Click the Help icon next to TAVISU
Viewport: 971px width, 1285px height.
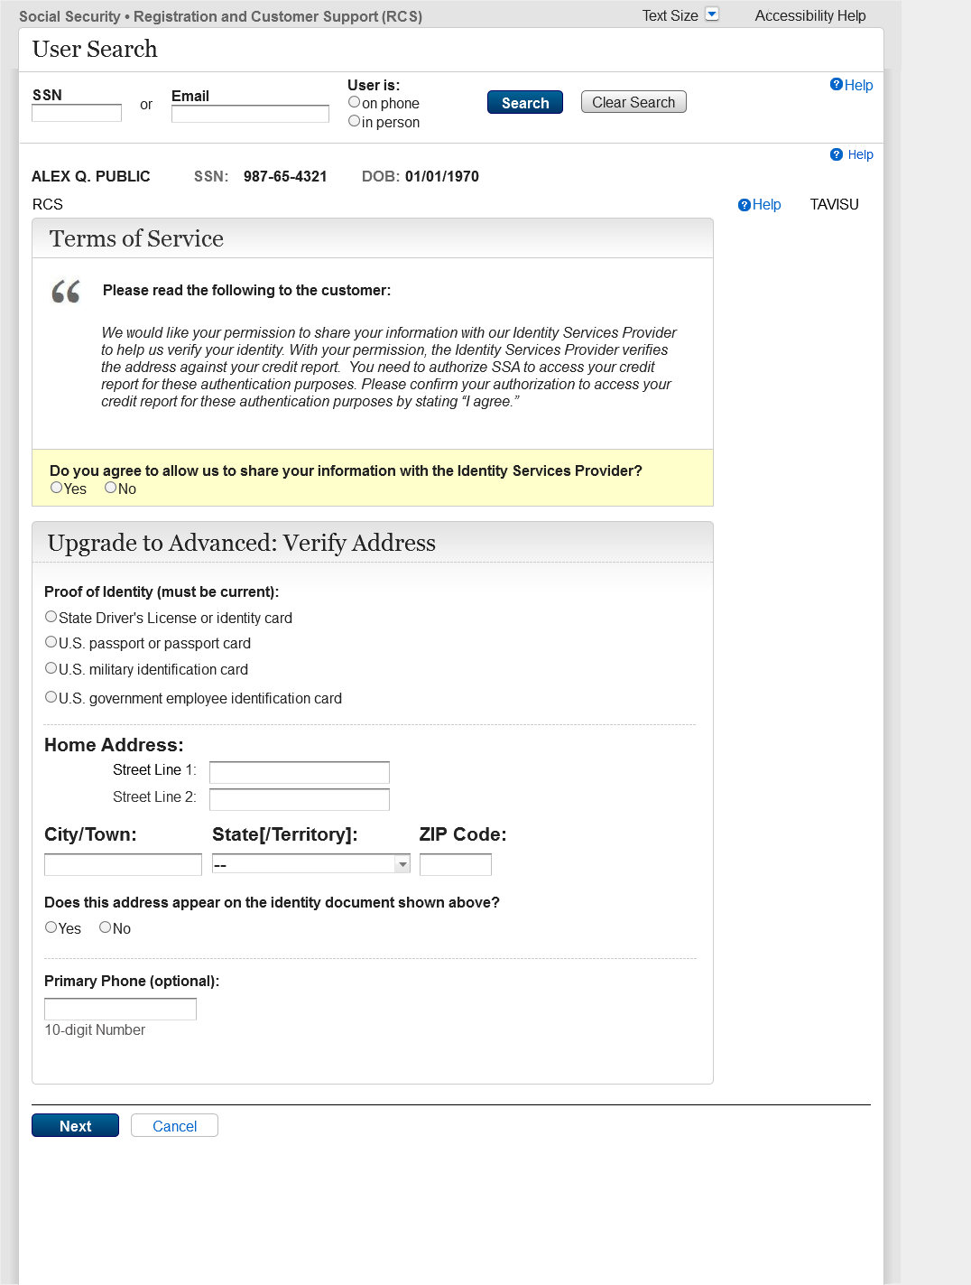point(744,205)
